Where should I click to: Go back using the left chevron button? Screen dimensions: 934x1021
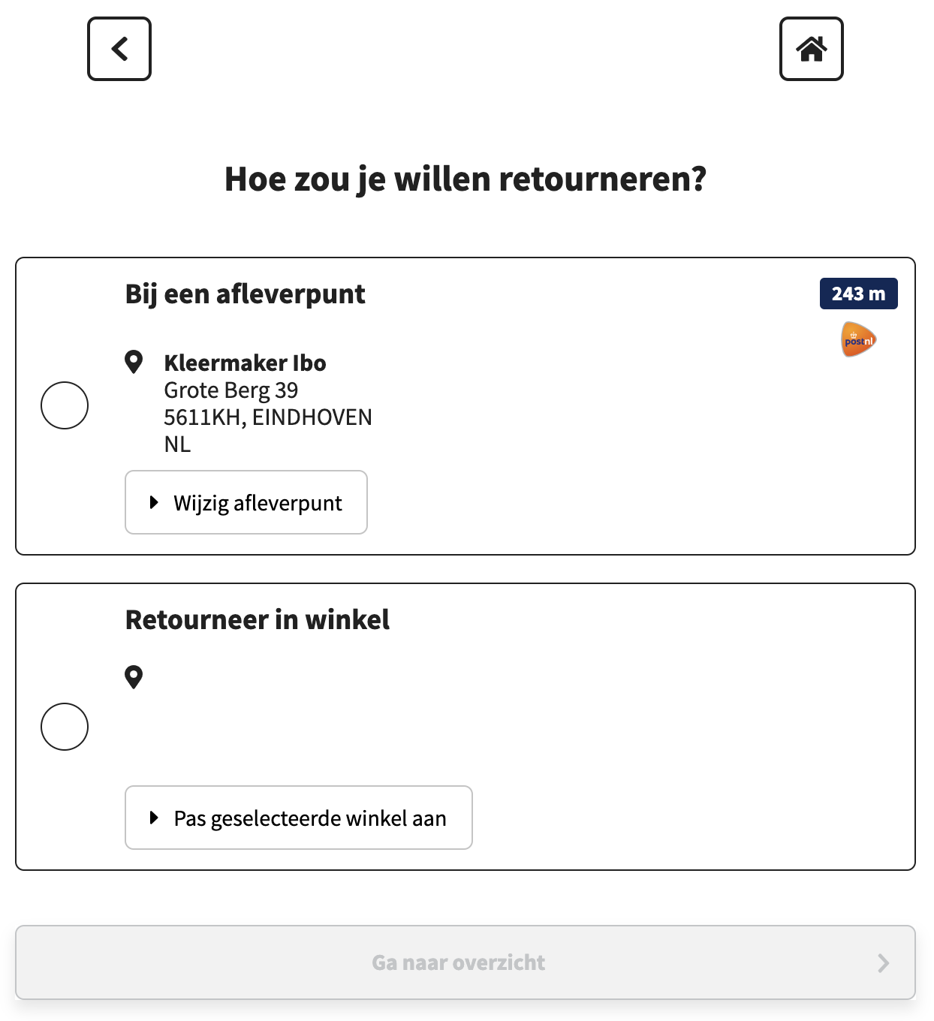point(119,49)
